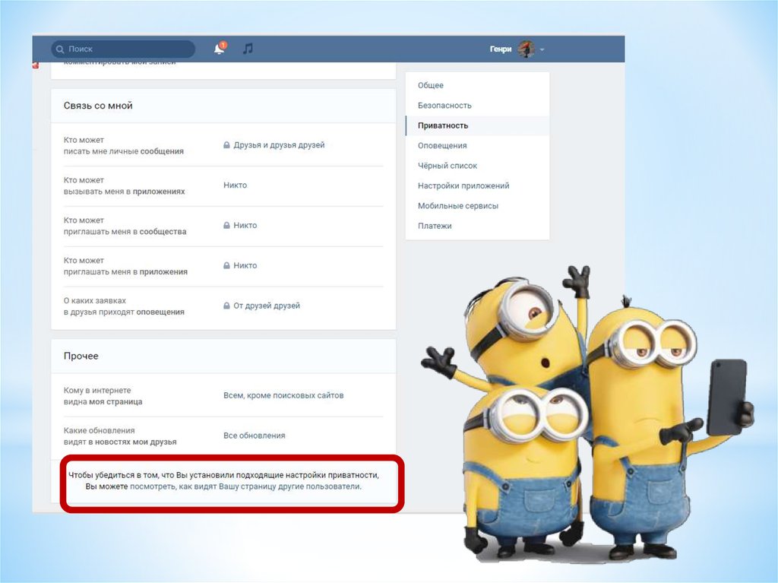The height and width of the screenshot is (583, 778).
Task: Open the music note icon
Action: pyautogui.click(x=247, y=49)
